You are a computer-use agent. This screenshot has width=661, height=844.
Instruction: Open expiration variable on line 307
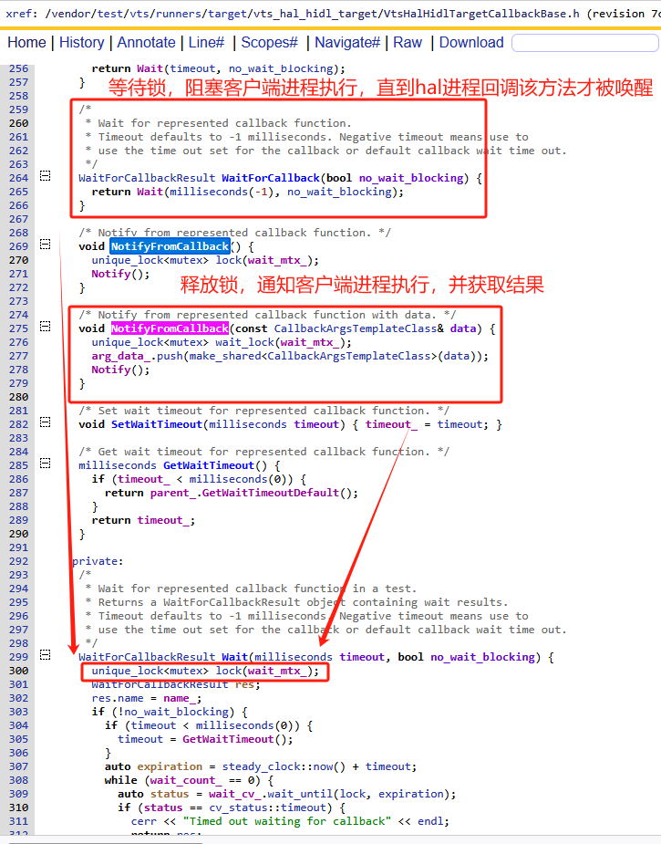pyautogui.click(x=170, y=766)
